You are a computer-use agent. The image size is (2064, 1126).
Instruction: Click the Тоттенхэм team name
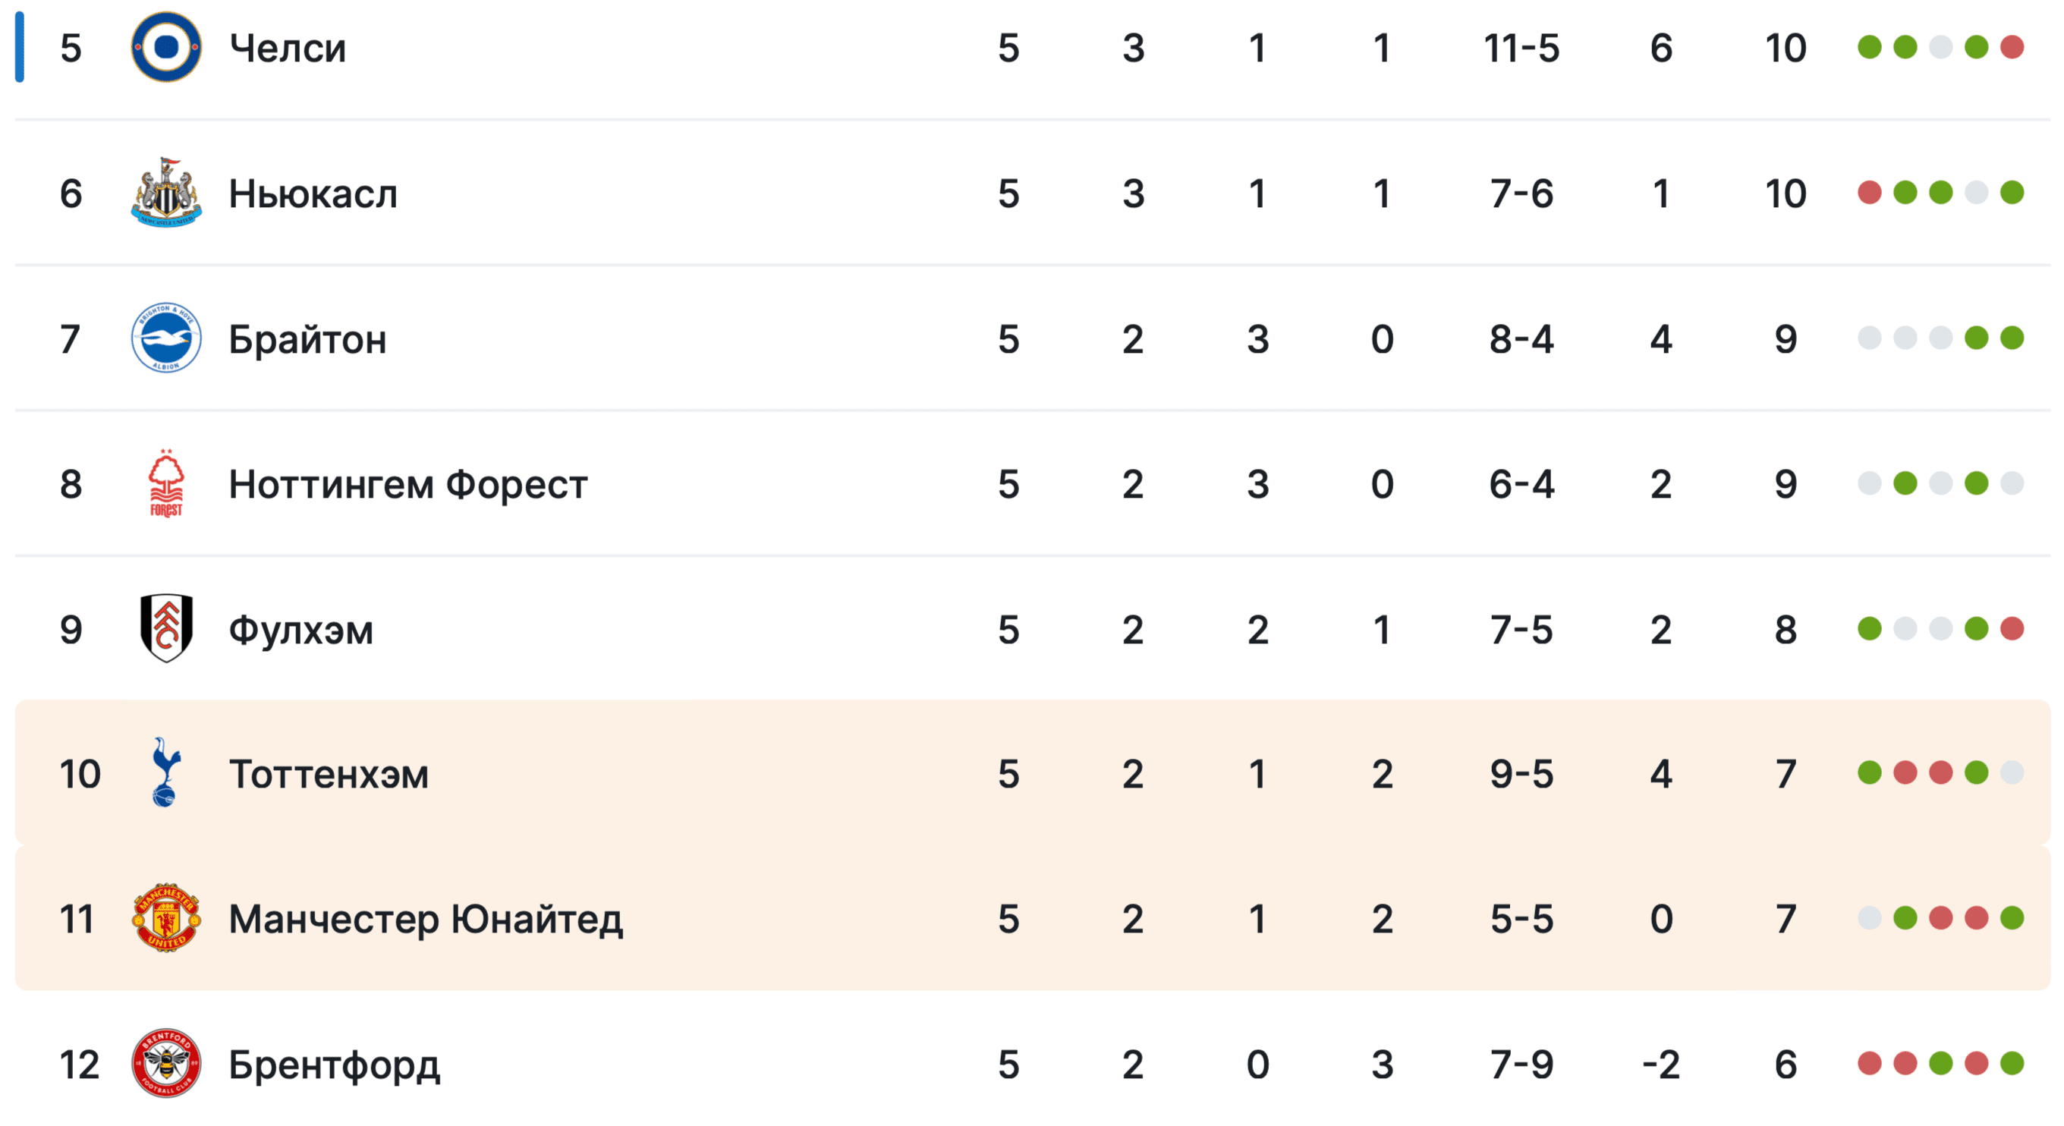coord(329,774)
